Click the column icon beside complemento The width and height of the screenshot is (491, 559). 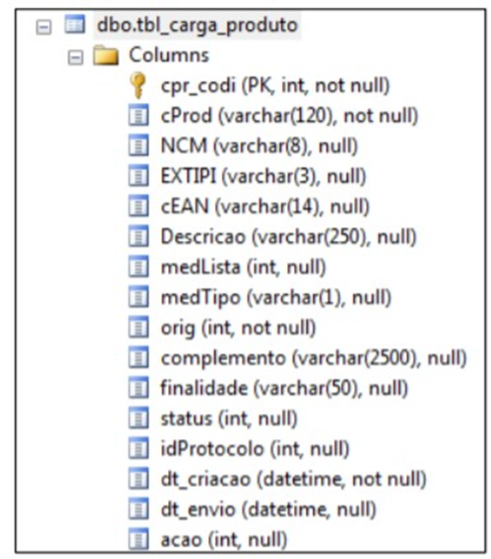[x=138, y=358]
